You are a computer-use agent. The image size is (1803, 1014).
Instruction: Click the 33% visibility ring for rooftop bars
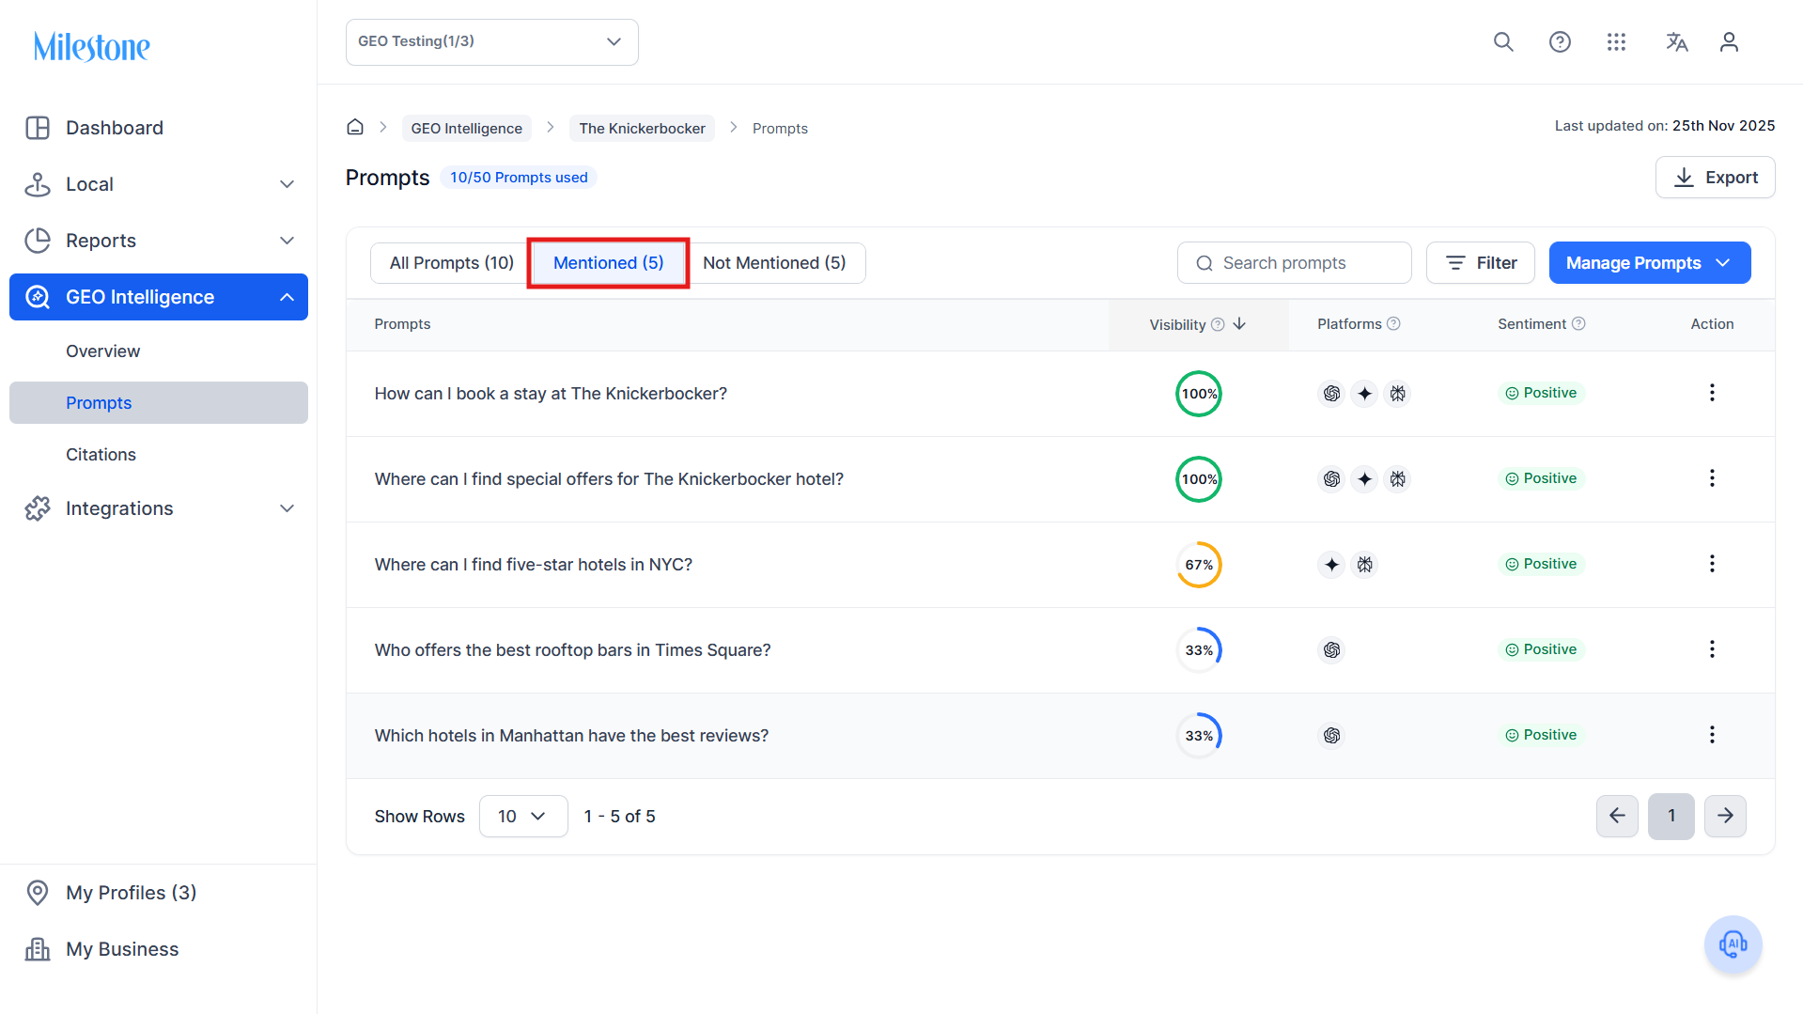pyautogui.click(x=1199, y=650)
